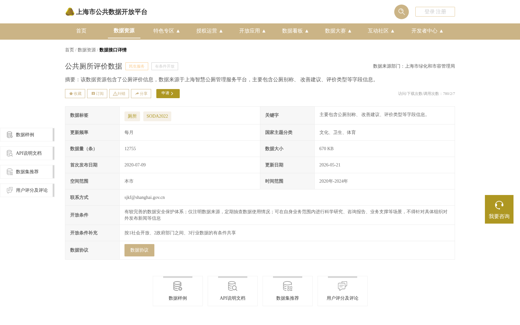Click the data size 670 KB

click(x=326, y=149)
